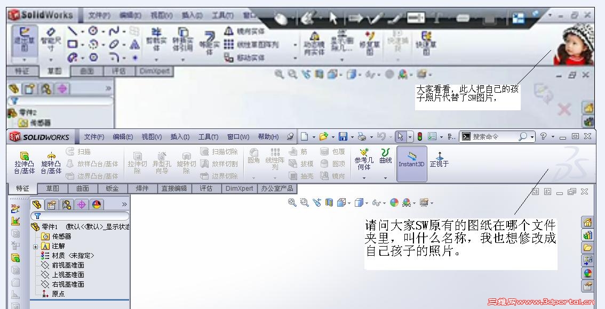Open dropdown arrow next to Print icon

(x=371, y=137)
